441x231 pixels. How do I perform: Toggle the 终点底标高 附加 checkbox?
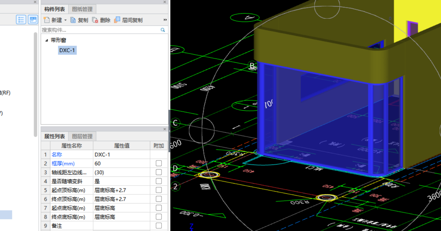tap(159, 217)
